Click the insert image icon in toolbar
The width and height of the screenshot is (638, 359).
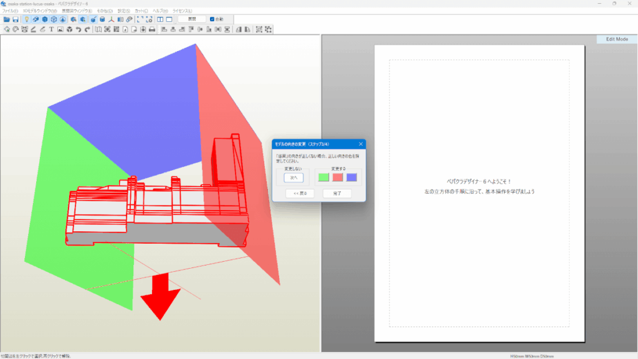(x=60, y=29)
